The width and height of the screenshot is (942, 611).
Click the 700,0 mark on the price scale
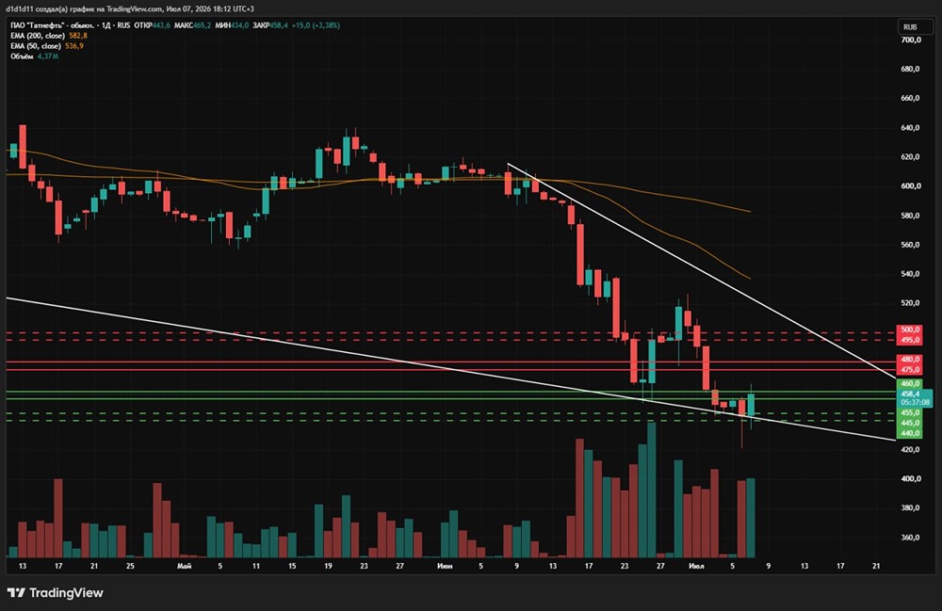tap(911, 40)
